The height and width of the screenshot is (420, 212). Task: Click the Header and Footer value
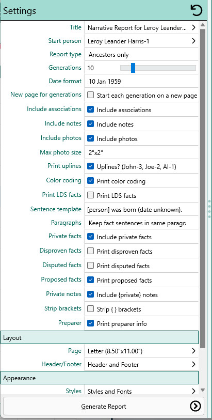[113, 365]
